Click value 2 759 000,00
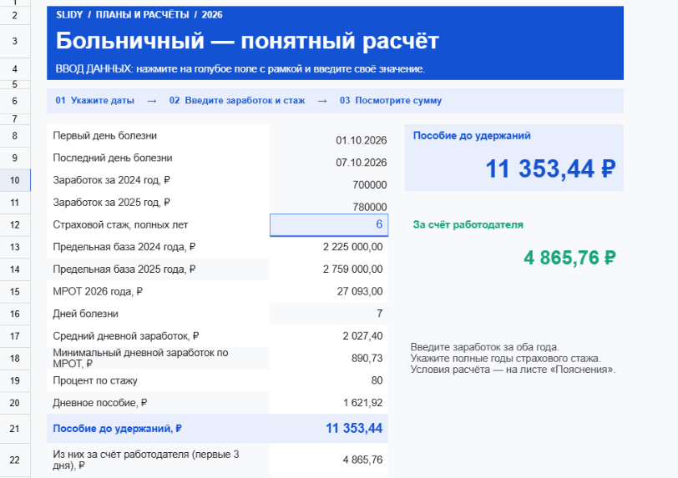This screenshot has height=478, width=678. click(x=353, y=269)
